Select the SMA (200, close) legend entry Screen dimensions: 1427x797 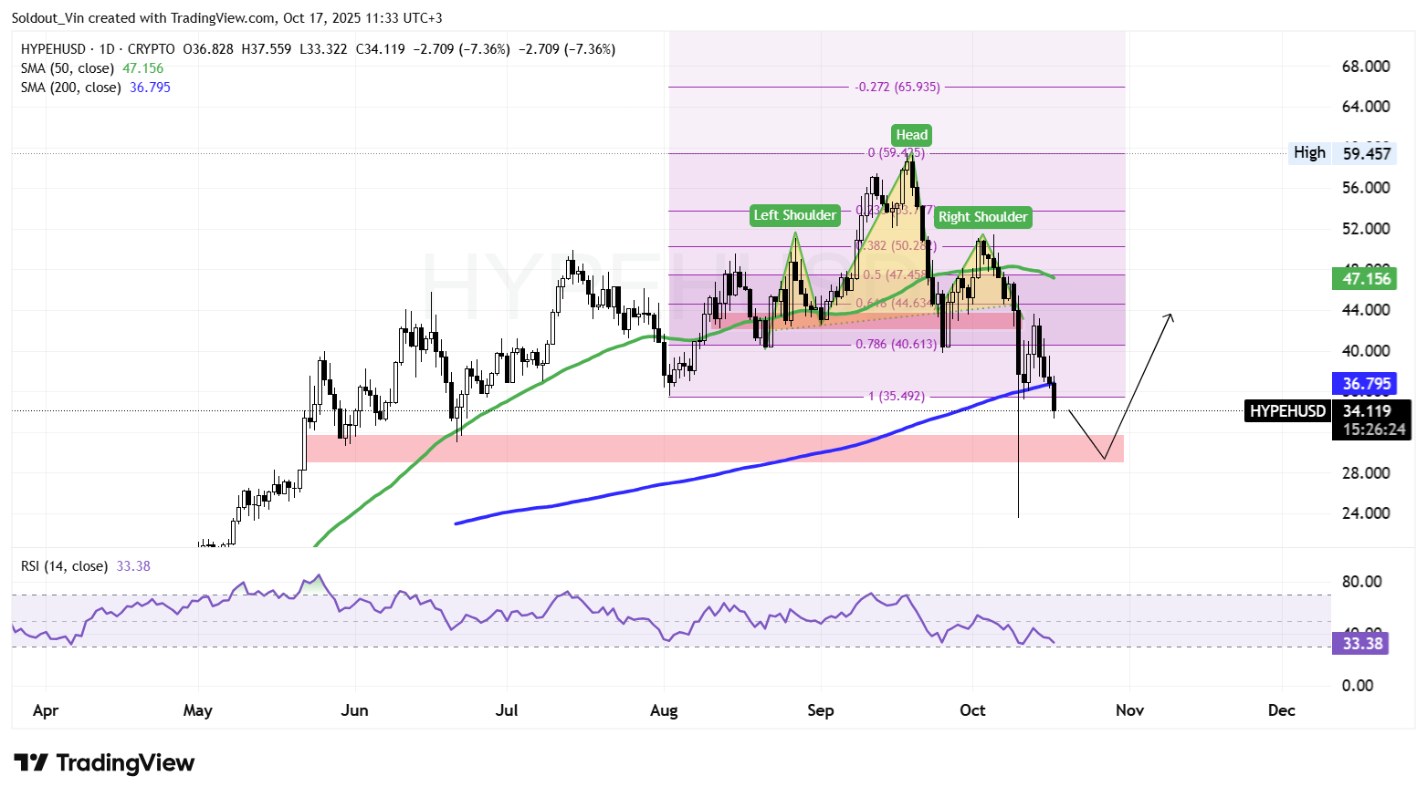(69, 88)
